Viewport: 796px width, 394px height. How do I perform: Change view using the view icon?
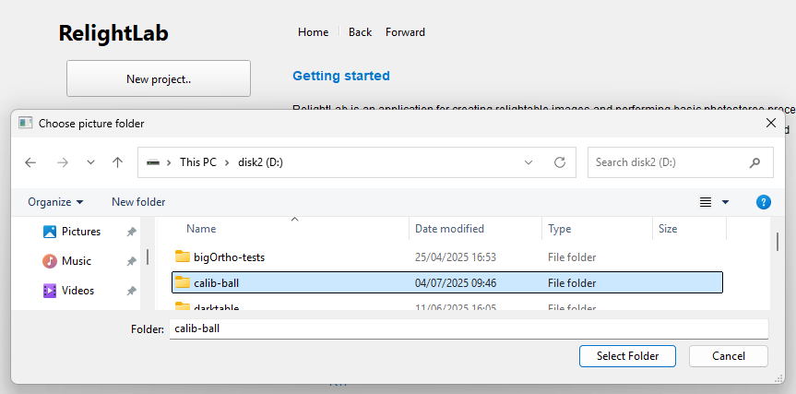click(706, 202)
